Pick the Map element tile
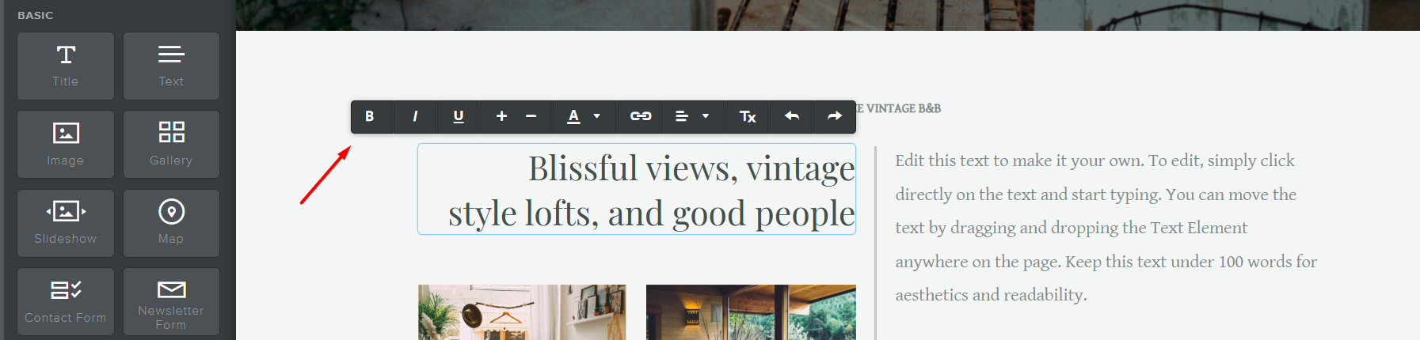Image resolution: width=1420 pixels, height=340 pixels. pyautogui.click(x=171, y=223)
